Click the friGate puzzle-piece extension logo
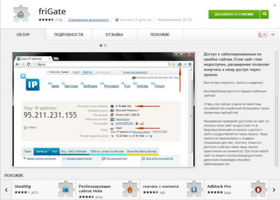 coord(22,14)
